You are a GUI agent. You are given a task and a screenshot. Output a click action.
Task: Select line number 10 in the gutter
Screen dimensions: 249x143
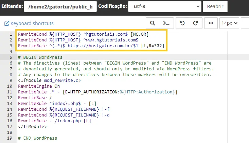click(10, 86)
